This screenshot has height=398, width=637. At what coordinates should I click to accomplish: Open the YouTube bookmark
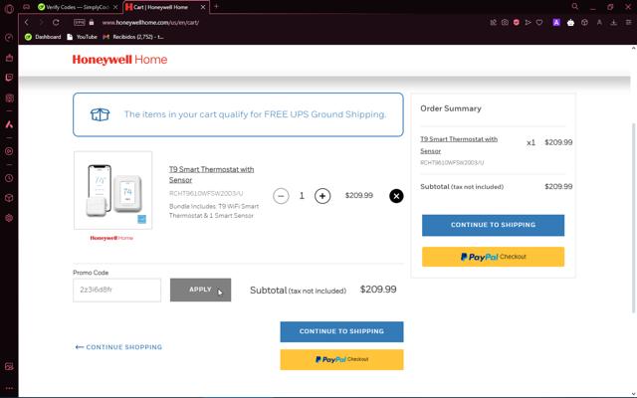[82, 37]
